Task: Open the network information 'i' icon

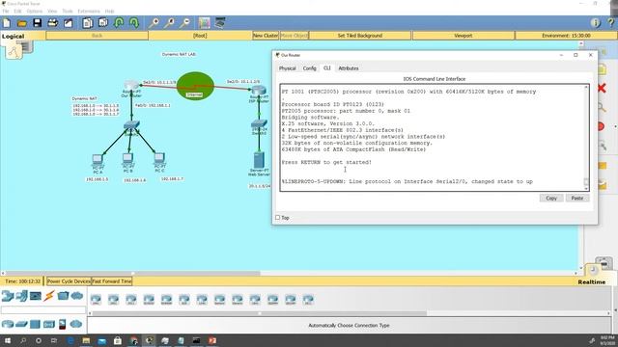Action: click(x=596, y=23)
